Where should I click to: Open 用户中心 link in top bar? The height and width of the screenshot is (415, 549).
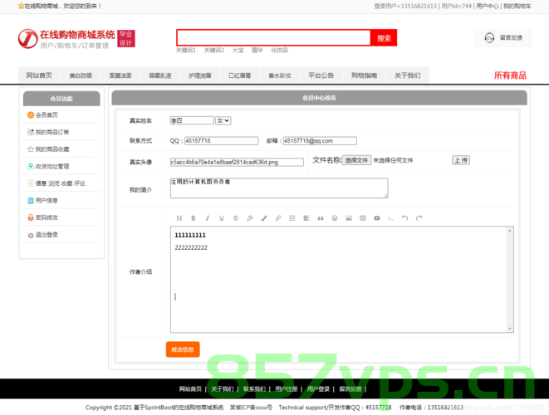point(488,6)
